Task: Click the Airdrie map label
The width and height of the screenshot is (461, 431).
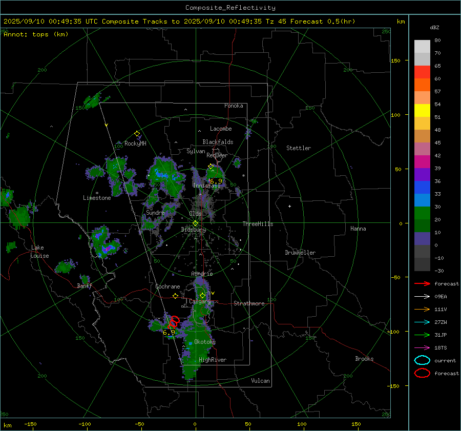Action: pos(202,274)
